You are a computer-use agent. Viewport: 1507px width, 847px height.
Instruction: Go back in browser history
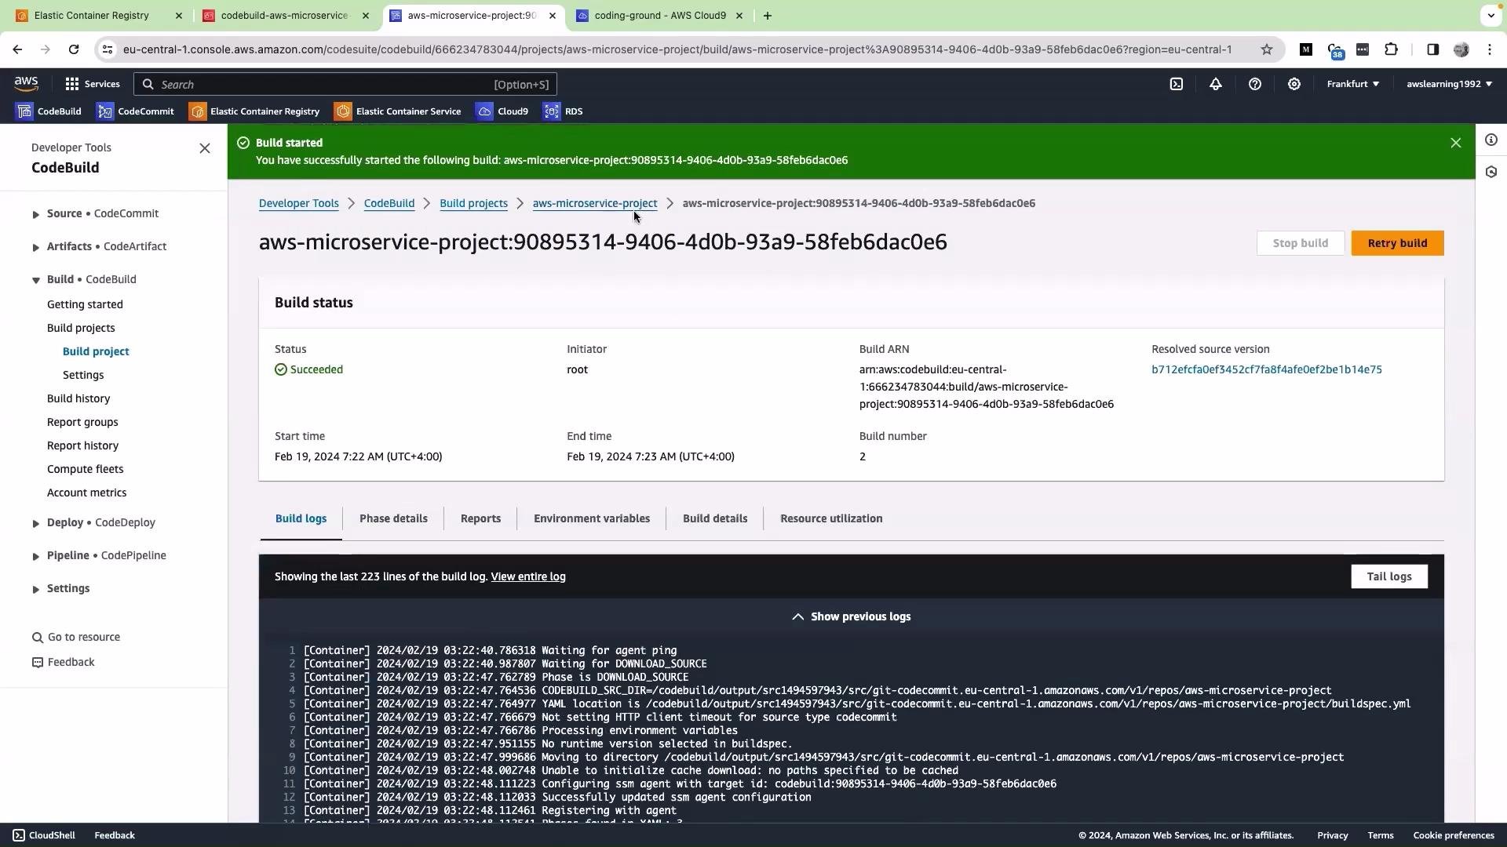pyautogui.click(x=17, y=49)
